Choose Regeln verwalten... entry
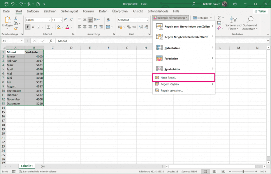The height and width of the screenshot is (174, 271). [x=184, y=90]
